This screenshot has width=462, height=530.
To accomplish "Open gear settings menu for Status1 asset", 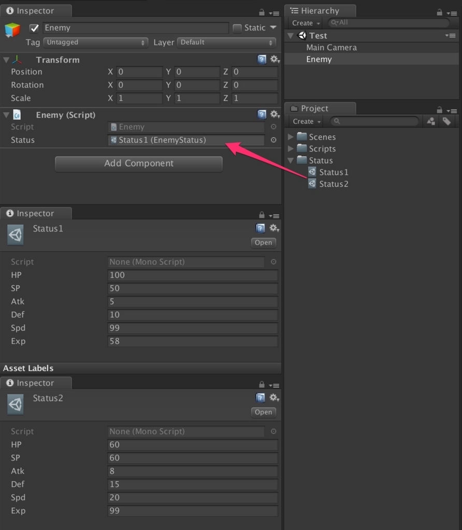I will click(275, 228).
